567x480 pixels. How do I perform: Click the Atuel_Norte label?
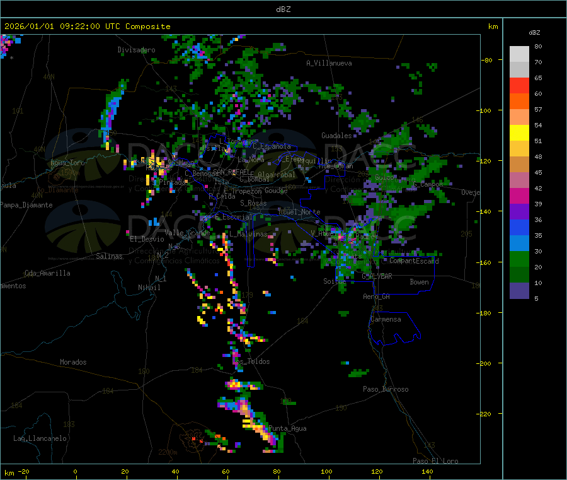299,212
